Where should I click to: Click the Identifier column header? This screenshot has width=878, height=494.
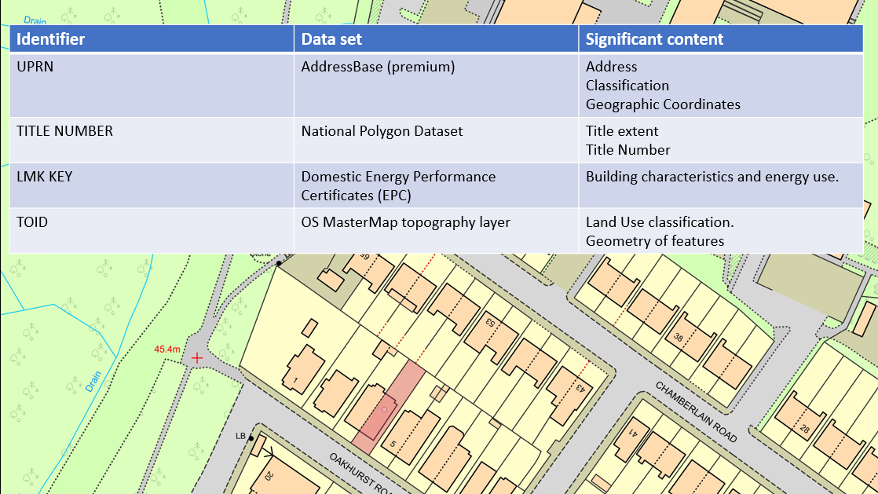tap(49, 38)
